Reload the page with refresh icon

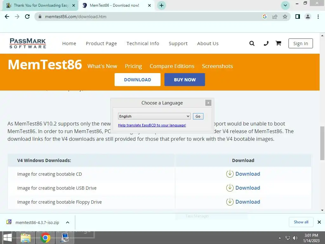[x=27, y=17]
